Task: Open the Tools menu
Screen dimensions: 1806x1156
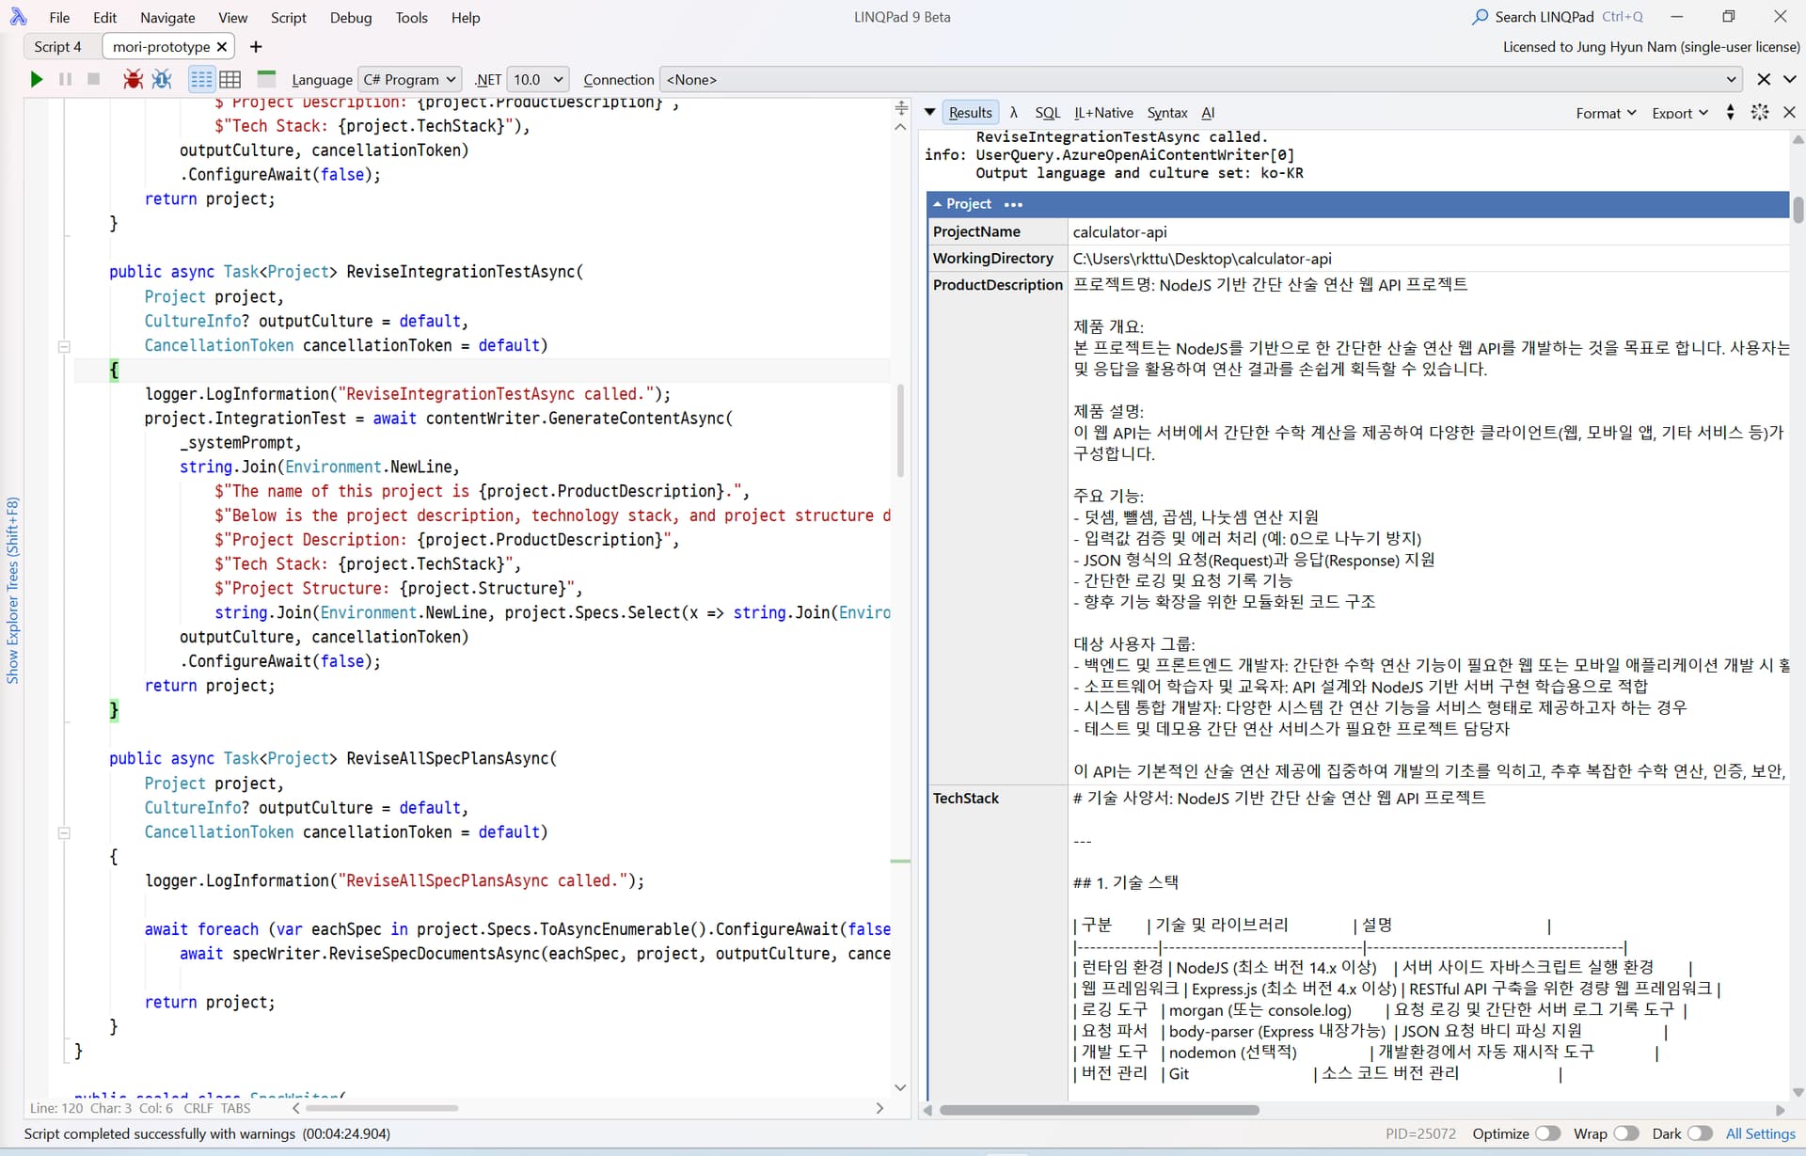Action: pos(411,17)
